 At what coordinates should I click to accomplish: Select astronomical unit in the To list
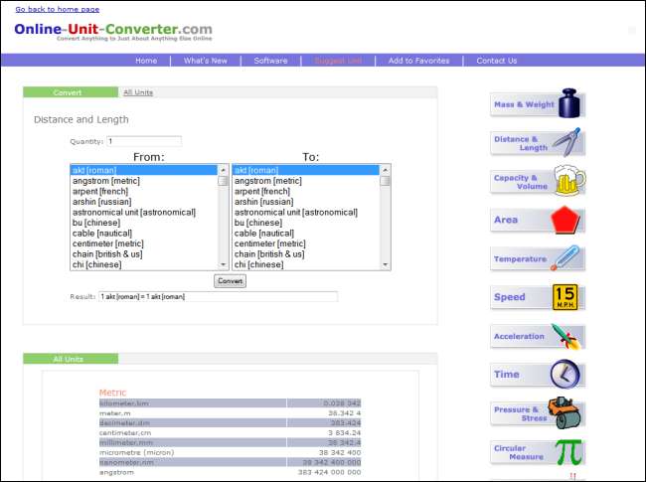[x=306, y=213]
